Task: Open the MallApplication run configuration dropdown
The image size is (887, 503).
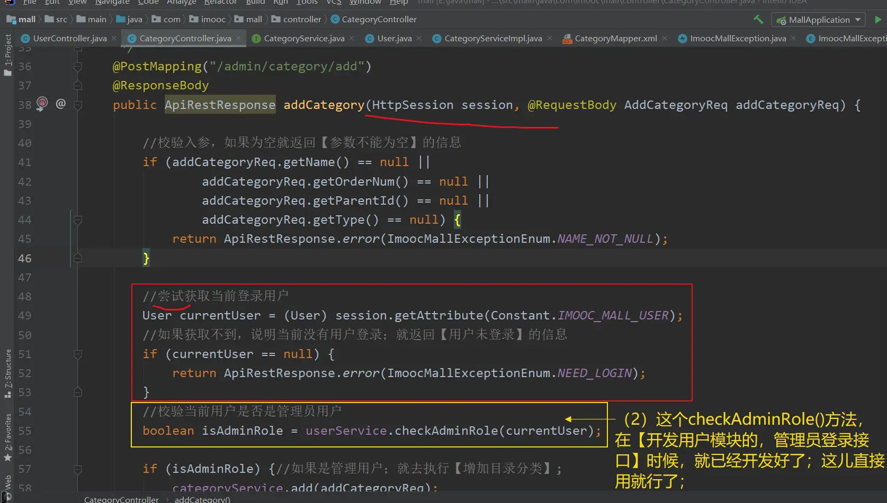Action: click(819, 20)
